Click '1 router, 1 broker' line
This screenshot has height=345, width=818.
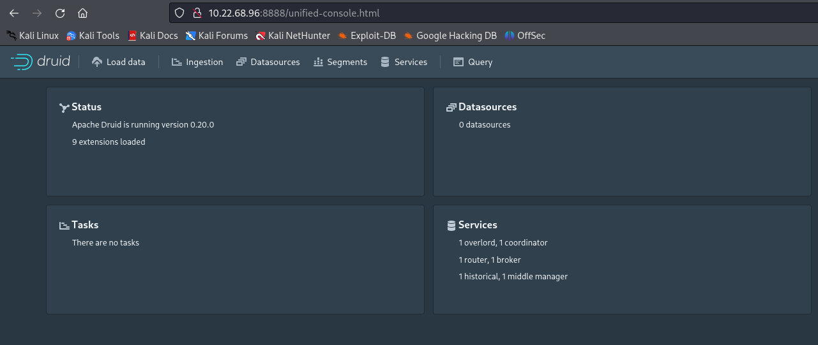pos(490,260)
